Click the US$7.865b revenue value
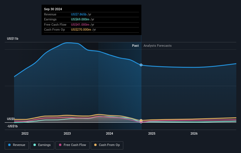 coord(79,14)
